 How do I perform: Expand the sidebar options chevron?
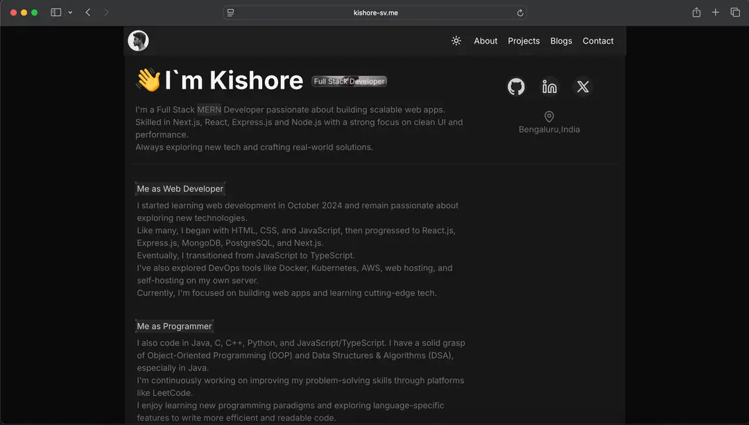click(x=70, y=12)
